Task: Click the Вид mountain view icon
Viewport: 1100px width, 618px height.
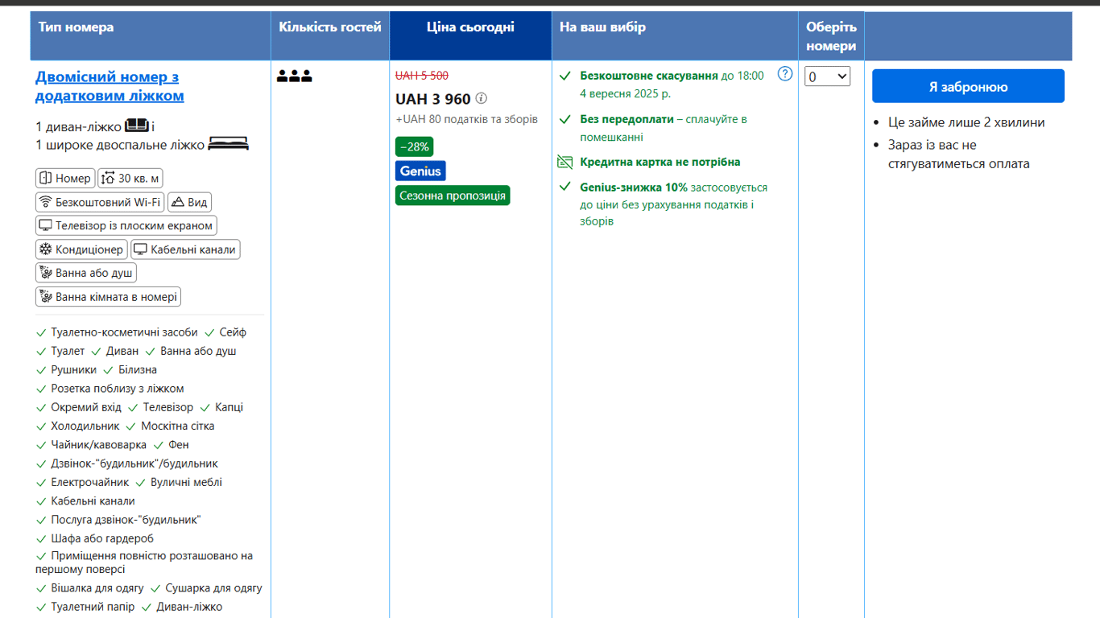Action: [x=178, y=202]
